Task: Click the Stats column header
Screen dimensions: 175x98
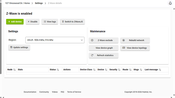Action: (32, 70)
